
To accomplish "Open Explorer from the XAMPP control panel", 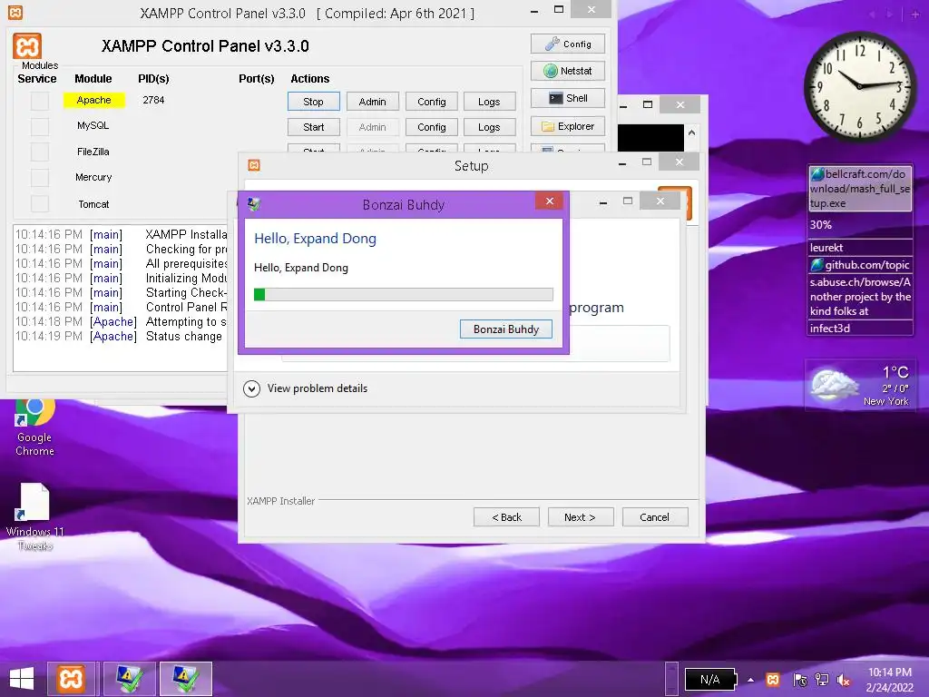I will [568, 126].
